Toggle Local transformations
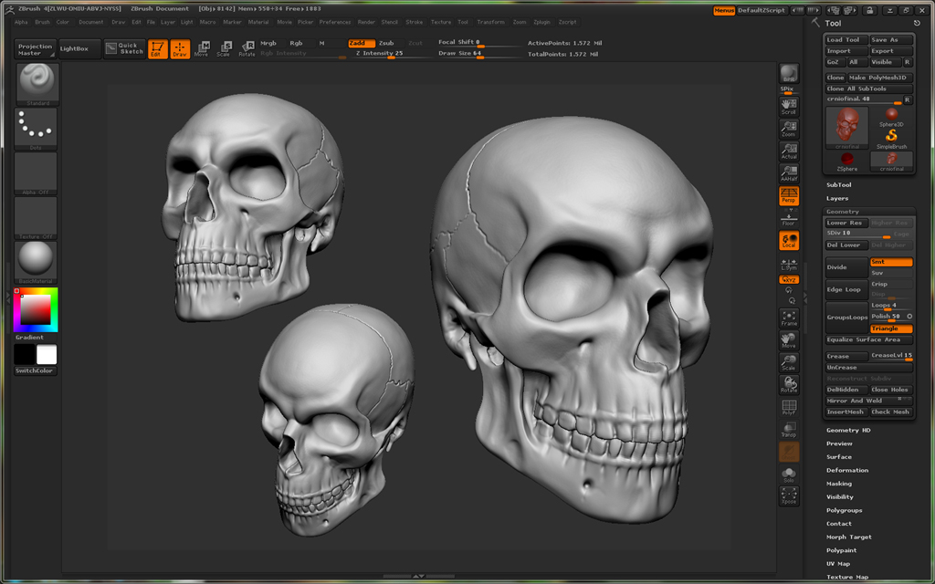 click(789, 240)
